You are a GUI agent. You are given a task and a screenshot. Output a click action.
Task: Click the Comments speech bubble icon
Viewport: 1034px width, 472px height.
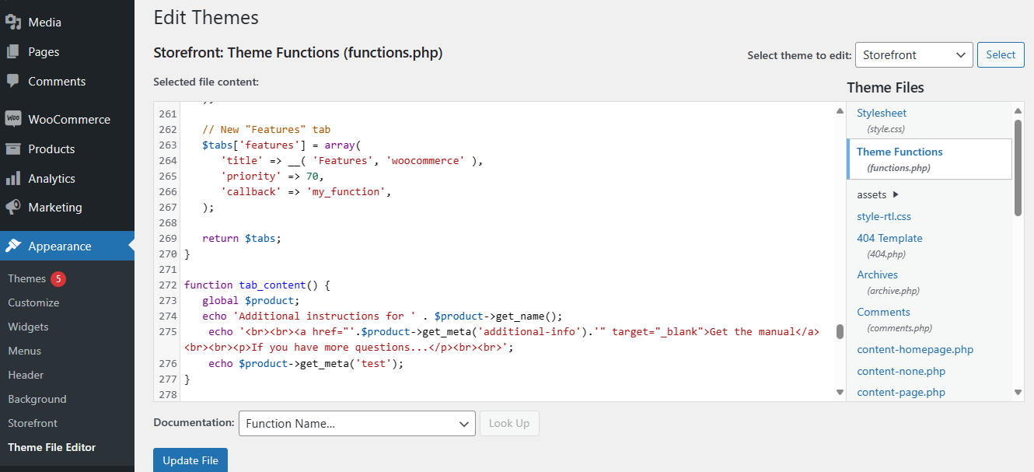(x=12, y=81)
